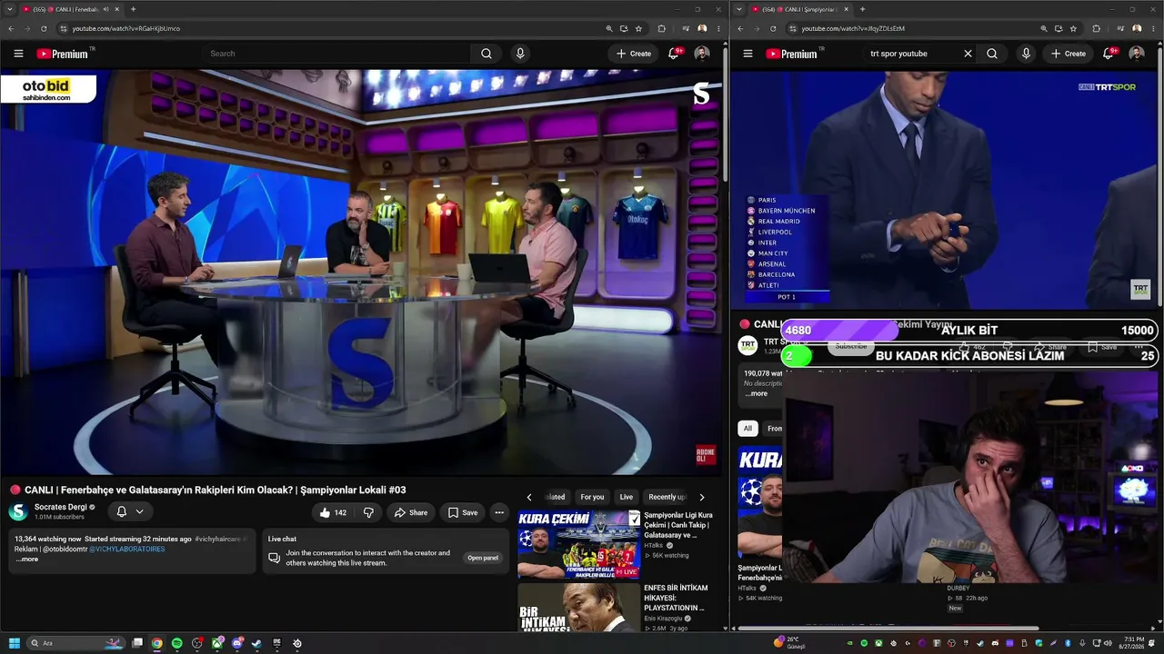The height and width of the screenshot is (654, 1164).
Task: Reload the page in the right browser window
Action: coord(773,28)
